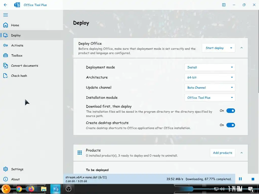This screenshot has height=194, width=259.
Task: Click the network tray icon
Action: pos(216,189)
